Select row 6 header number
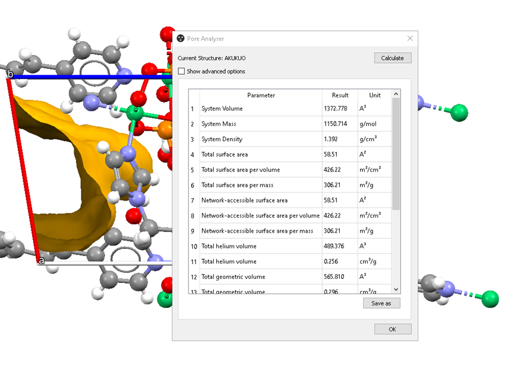Viewport: 505px width, 366px height. pyautogui.click(x=192, y=185)
